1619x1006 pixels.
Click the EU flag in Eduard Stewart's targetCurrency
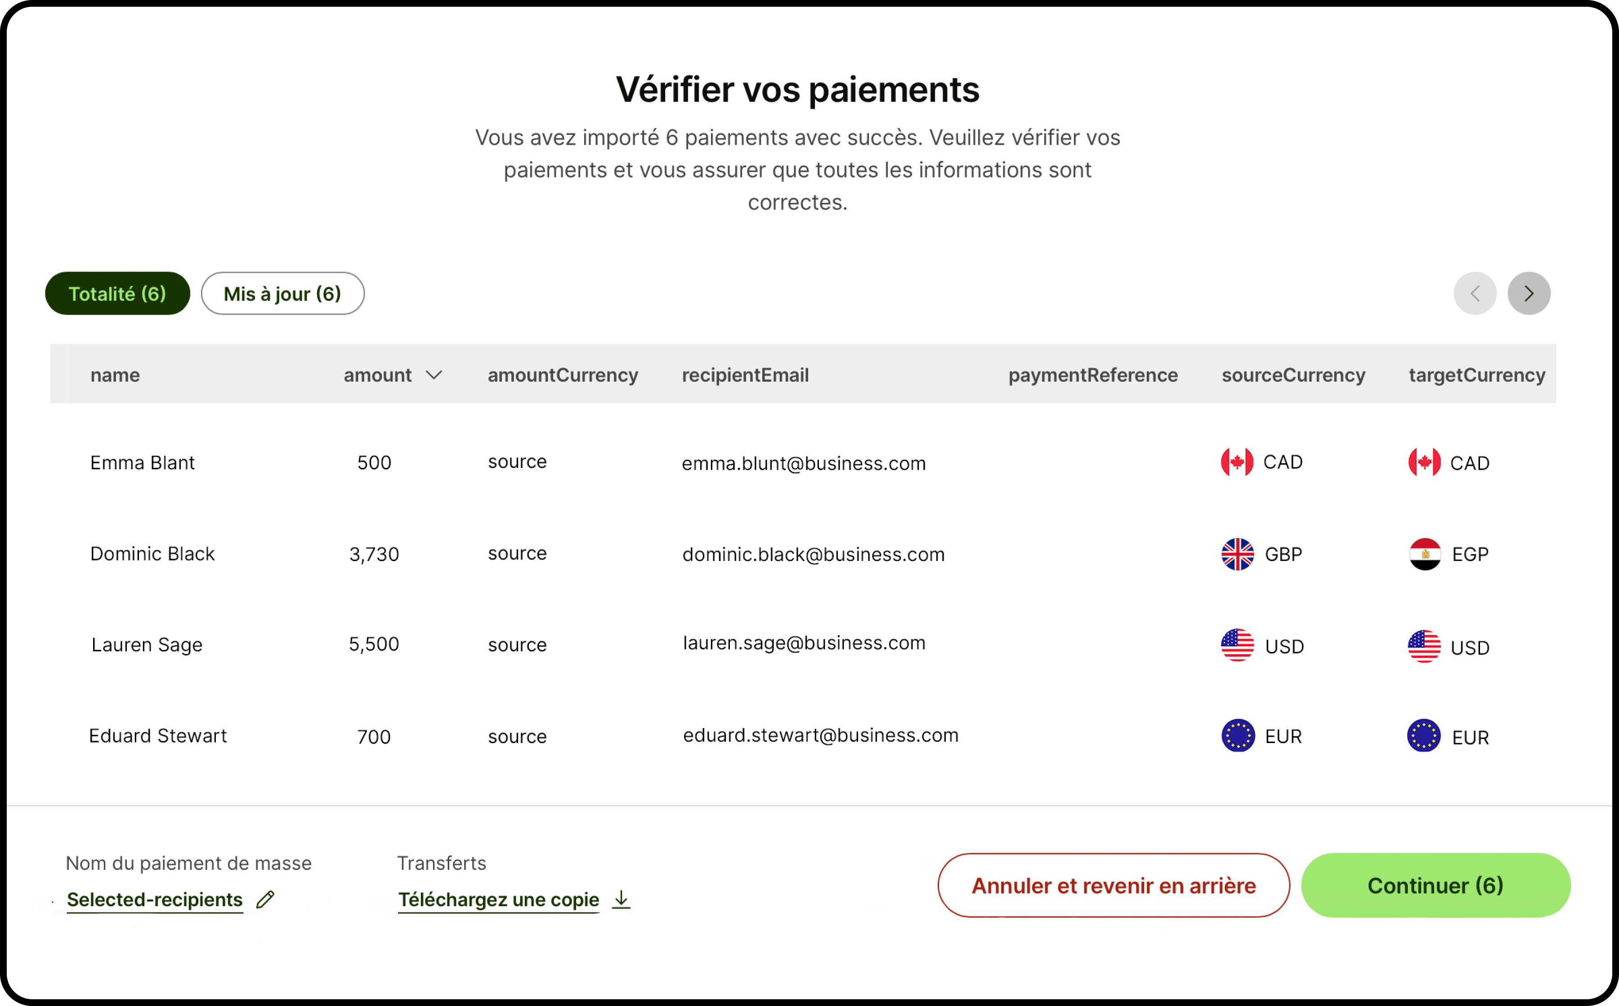click(1424, 736)
